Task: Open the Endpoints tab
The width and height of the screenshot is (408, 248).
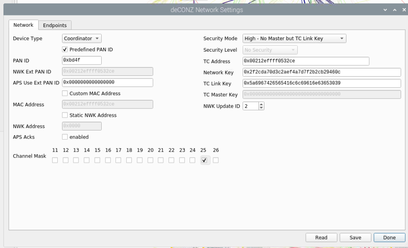Action: click(55, 25)
